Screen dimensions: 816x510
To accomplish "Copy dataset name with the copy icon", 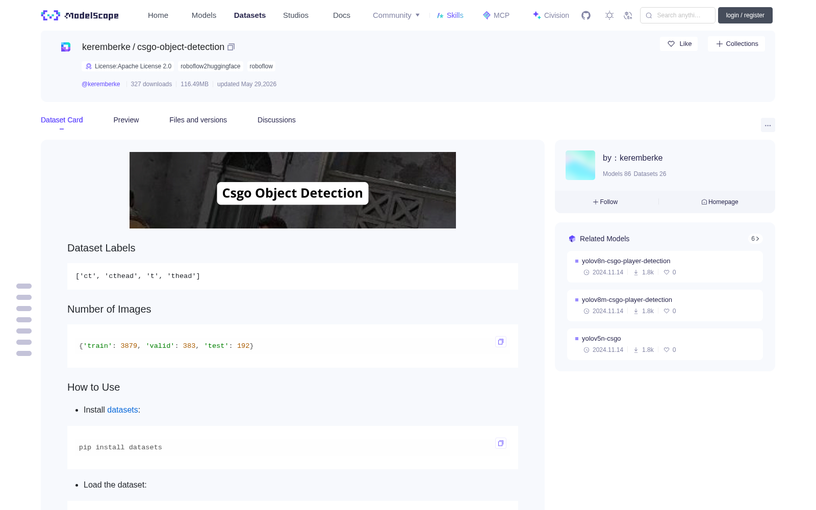I will [x=231, y=47].
